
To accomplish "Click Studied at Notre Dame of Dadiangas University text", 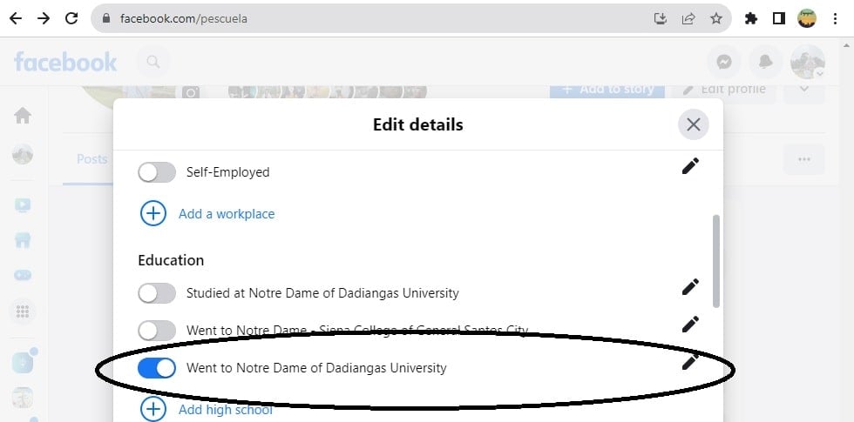I will tap(322, 293).
